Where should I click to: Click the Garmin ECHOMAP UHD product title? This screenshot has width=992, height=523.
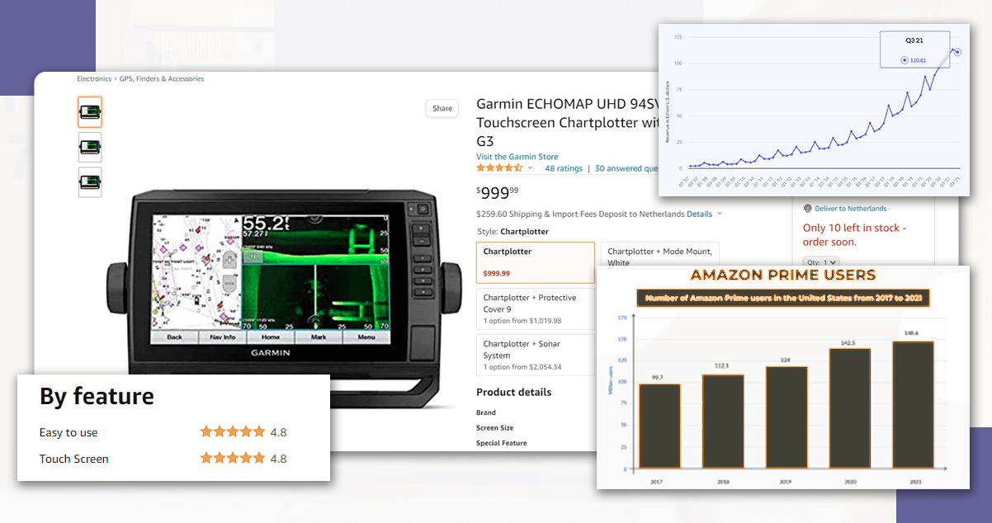(x=567, y=122)
